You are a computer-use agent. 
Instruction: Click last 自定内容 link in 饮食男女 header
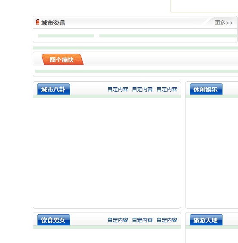pyautogui.click(x=167, y=220)
